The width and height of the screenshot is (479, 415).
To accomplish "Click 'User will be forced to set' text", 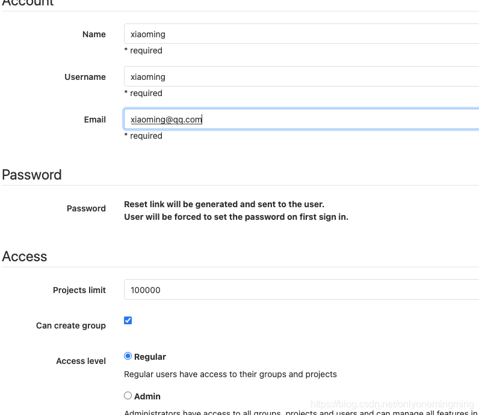I will click(x=236, y=217).
